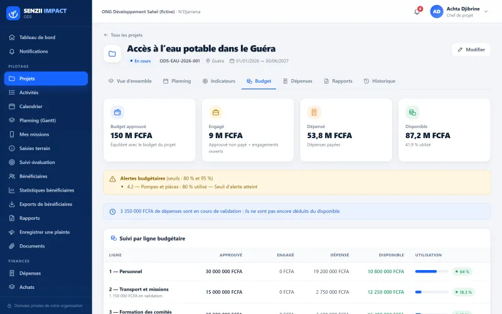This screenshot has width=502, height=314.
Task: Open Tableau de bord in the sidebar
Action: [46, 37]
